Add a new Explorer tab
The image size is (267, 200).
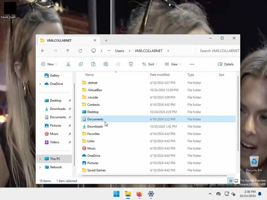(x=106, y=40)
